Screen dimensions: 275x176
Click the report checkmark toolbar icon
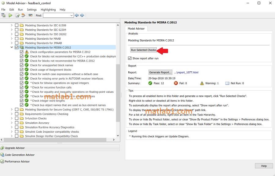click(x=17, y=16)
